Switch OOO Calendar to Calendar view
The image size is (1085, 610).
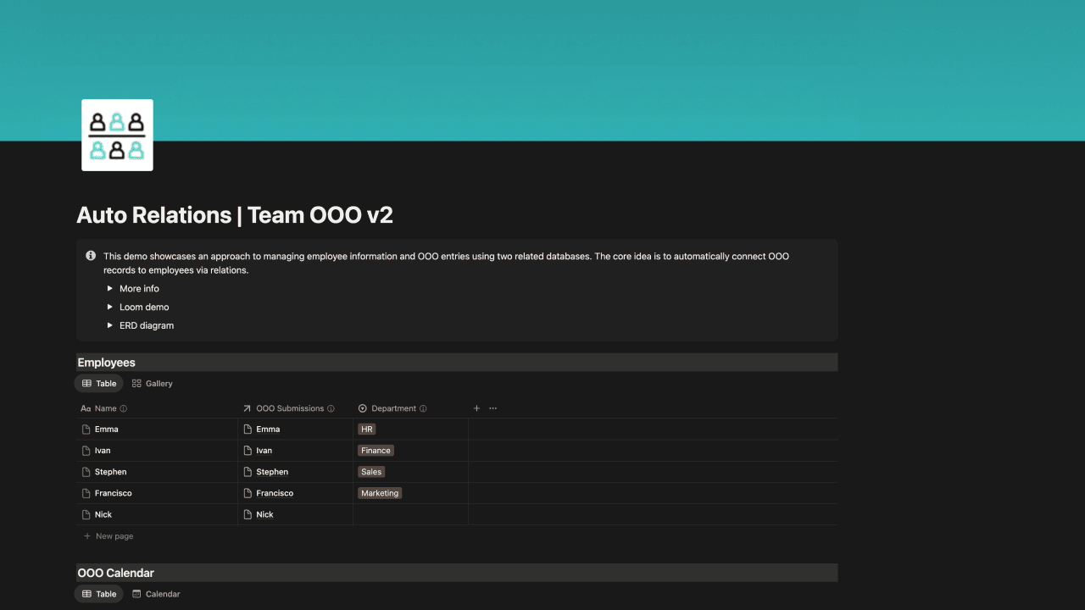coord(156,595)
